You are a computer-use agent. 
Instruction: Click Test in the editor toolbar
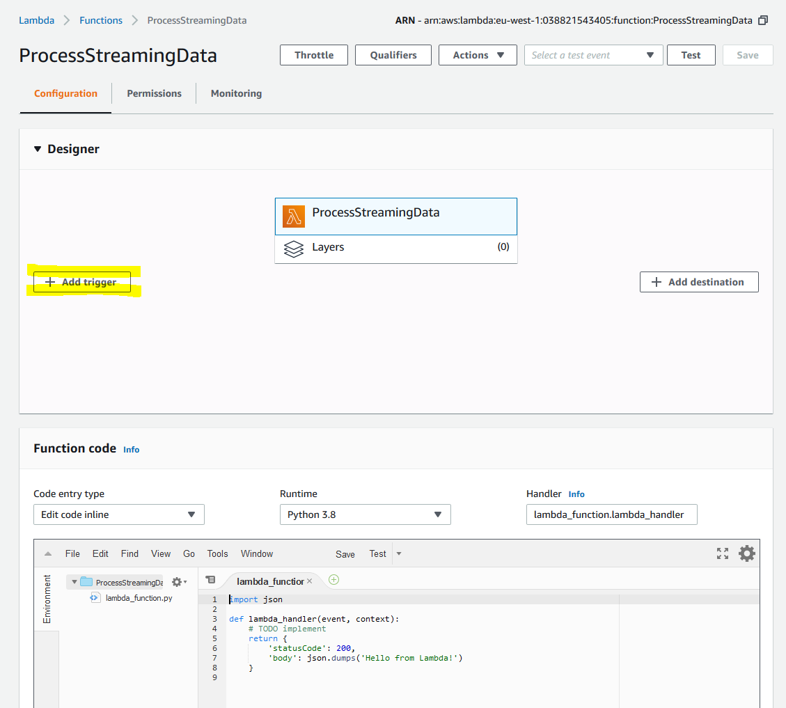pyautogui.click(x=377, y=554)
